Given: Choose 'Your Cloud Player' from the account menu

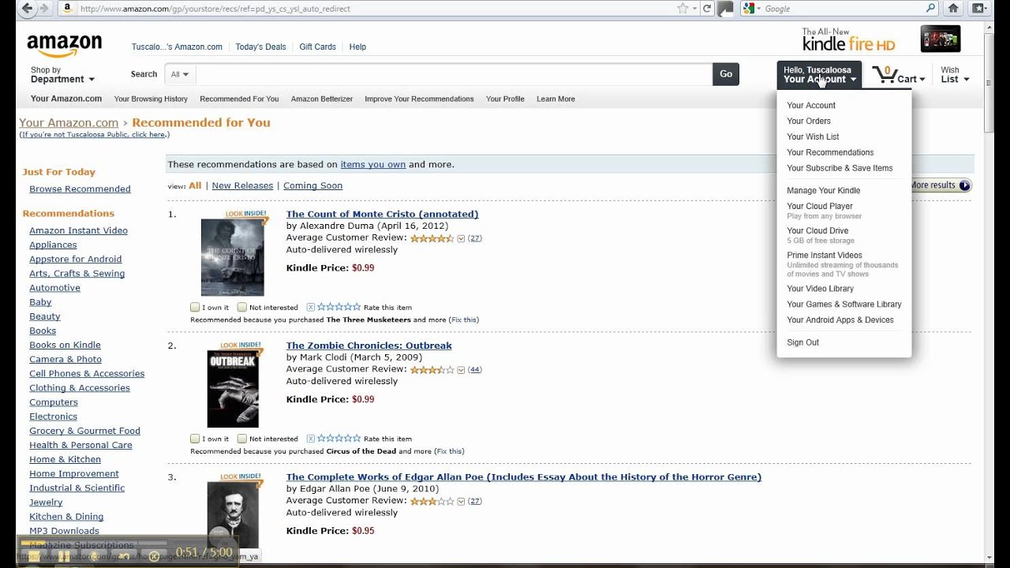Looking at the screenshot, I should point(819,206).
